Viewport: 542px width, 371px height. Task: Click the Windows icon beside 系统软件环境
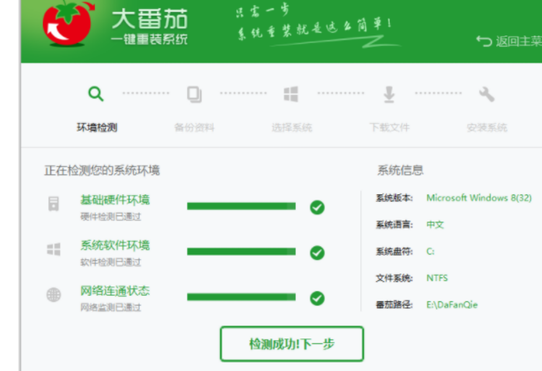pos(53,250)
